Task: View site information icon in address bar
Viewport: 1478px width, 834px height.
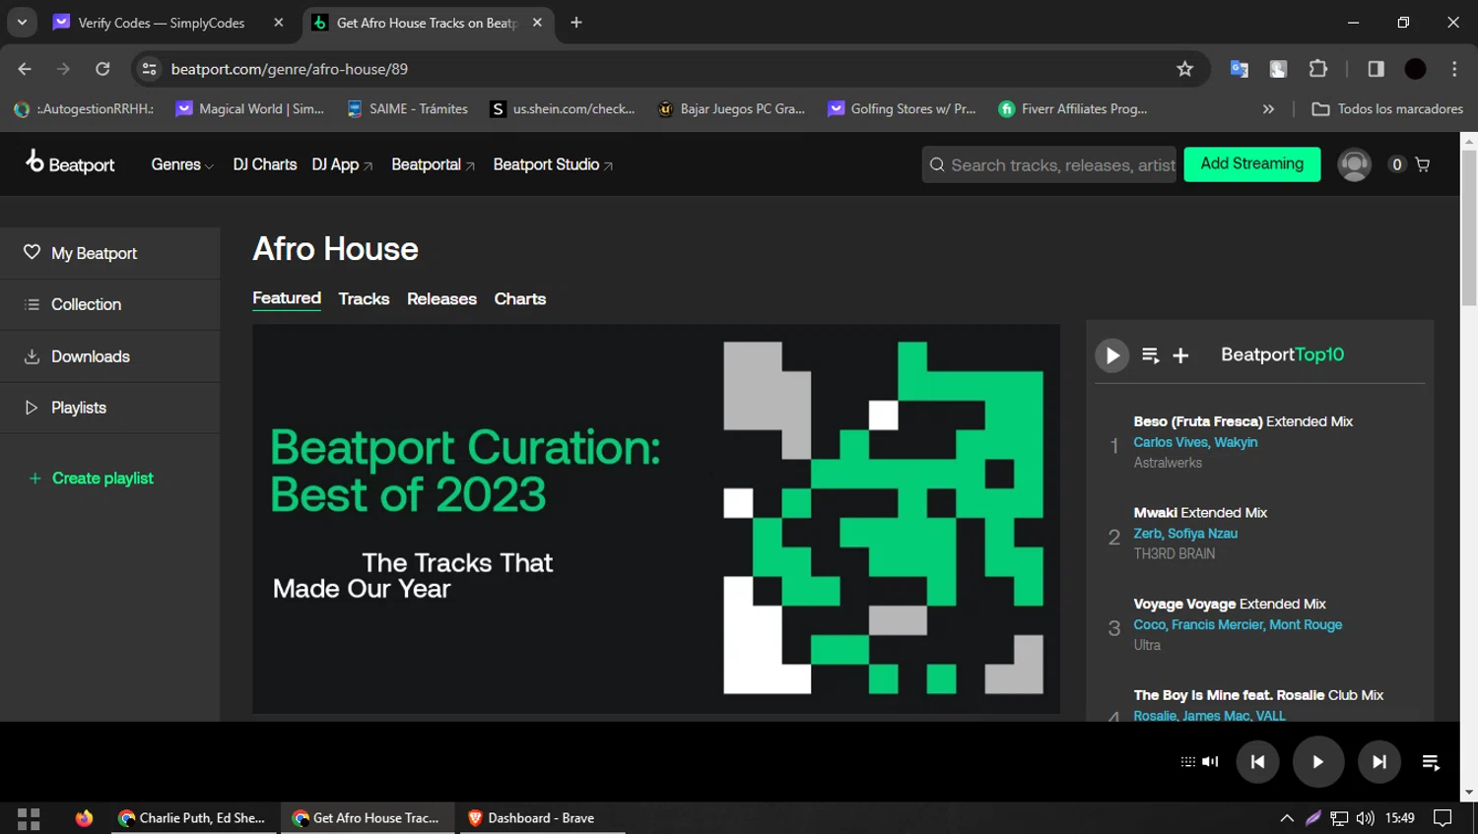Action: coord(149,69)
